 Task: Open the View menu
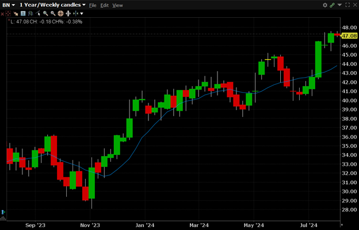click(x=117, y=5)
